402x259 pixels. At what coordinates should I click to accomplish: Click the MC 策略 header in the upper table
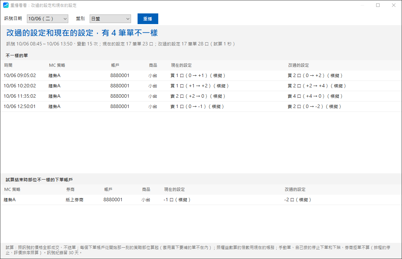[x=57, y=65]
